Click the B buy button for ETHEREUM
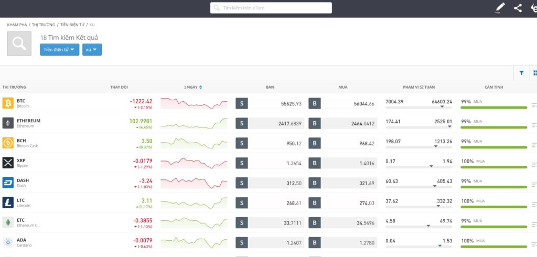The image size is (537, 257). click(x=315, y=123)
